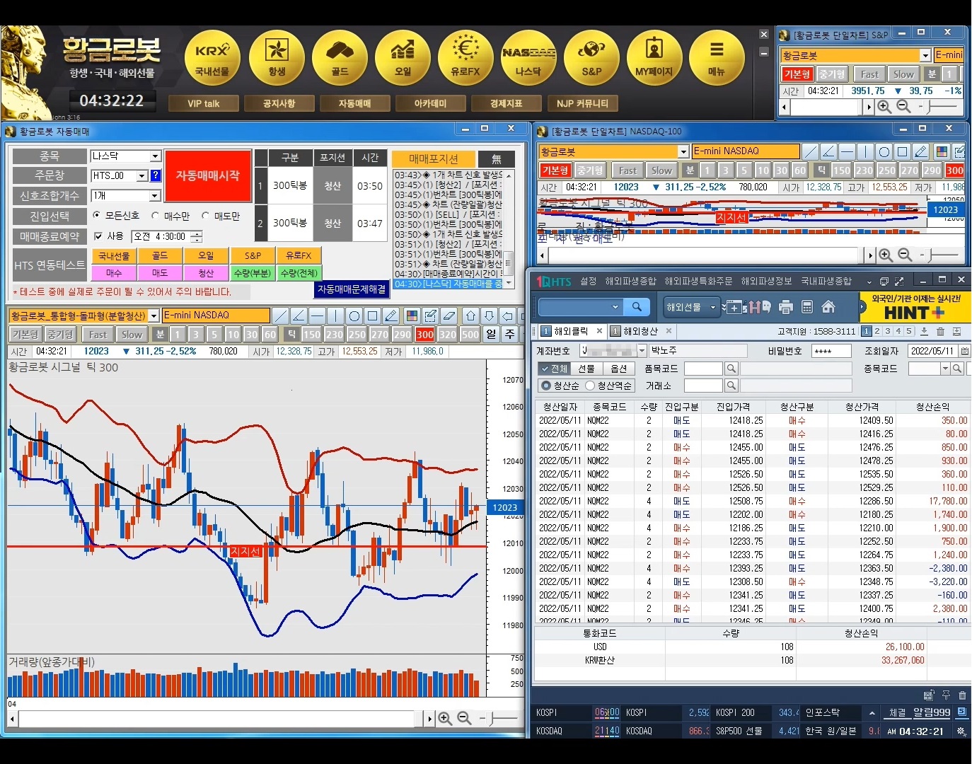Open the 황금로봇_통합형-돌파형 strategy dropdown
Screen dimensions: 972x764
click(x=83, y=316)
